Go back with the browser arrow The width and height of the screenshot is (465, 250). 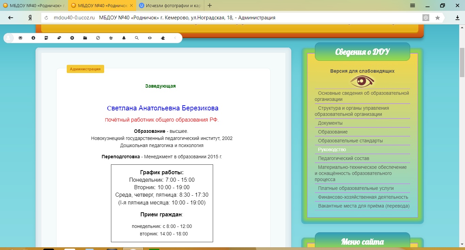point(11,18)
